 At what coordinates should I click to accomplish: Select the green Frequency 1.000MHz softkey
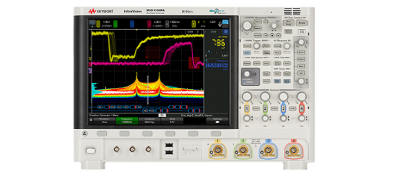(x=127, y=121)
